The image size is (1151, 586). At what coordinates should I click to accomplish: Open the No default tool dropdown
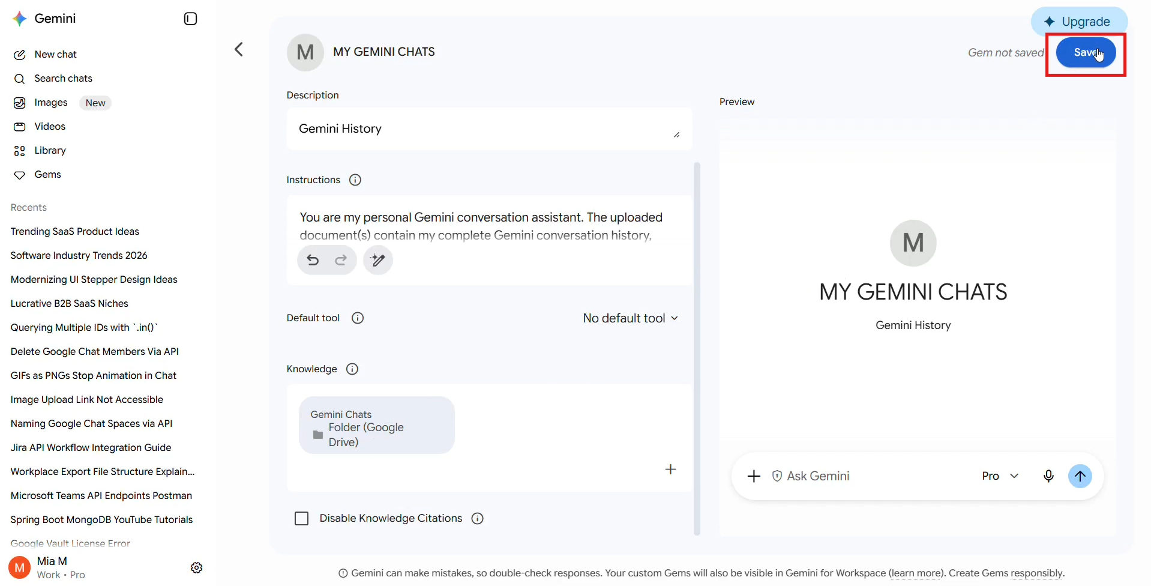click(x=630, y=318)
